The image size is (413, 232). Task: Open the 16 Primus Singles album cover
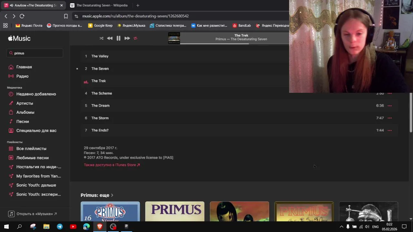point(110,211)
